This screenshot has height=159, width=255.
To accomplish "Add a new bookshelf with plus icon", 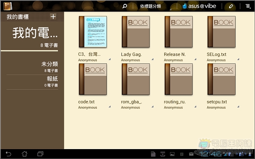I will click(x=53, y=16).
